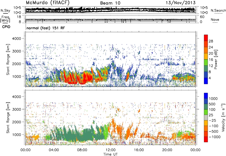Click the blue top of velocity colorbar

(206, 96)
